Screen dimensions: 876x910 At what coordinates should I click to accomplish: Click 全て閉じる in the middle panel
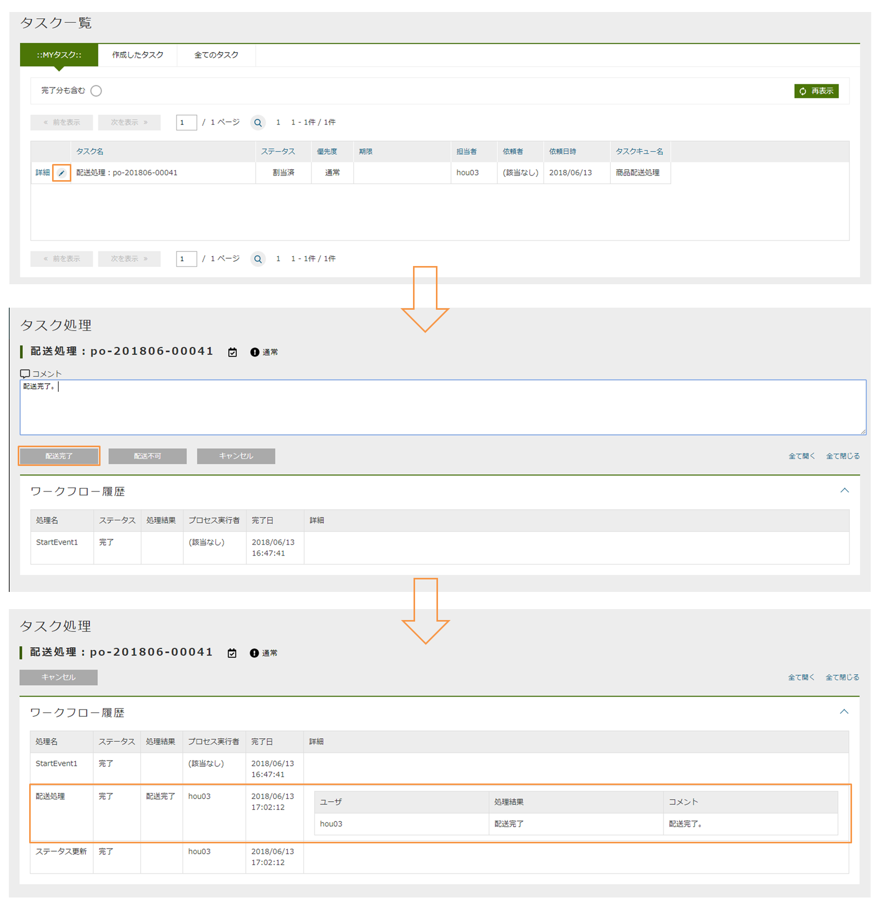[x=843, y=456]
